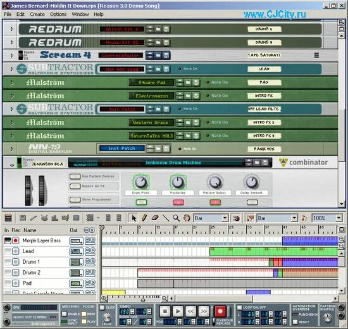Select the eraser tool
The height and width of the screenshot is (329, 348).
pos(155,218)
